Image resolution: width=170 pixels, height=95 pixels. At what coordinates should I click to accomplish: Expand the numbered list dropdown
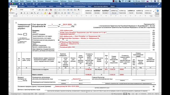tap(62, 10)
